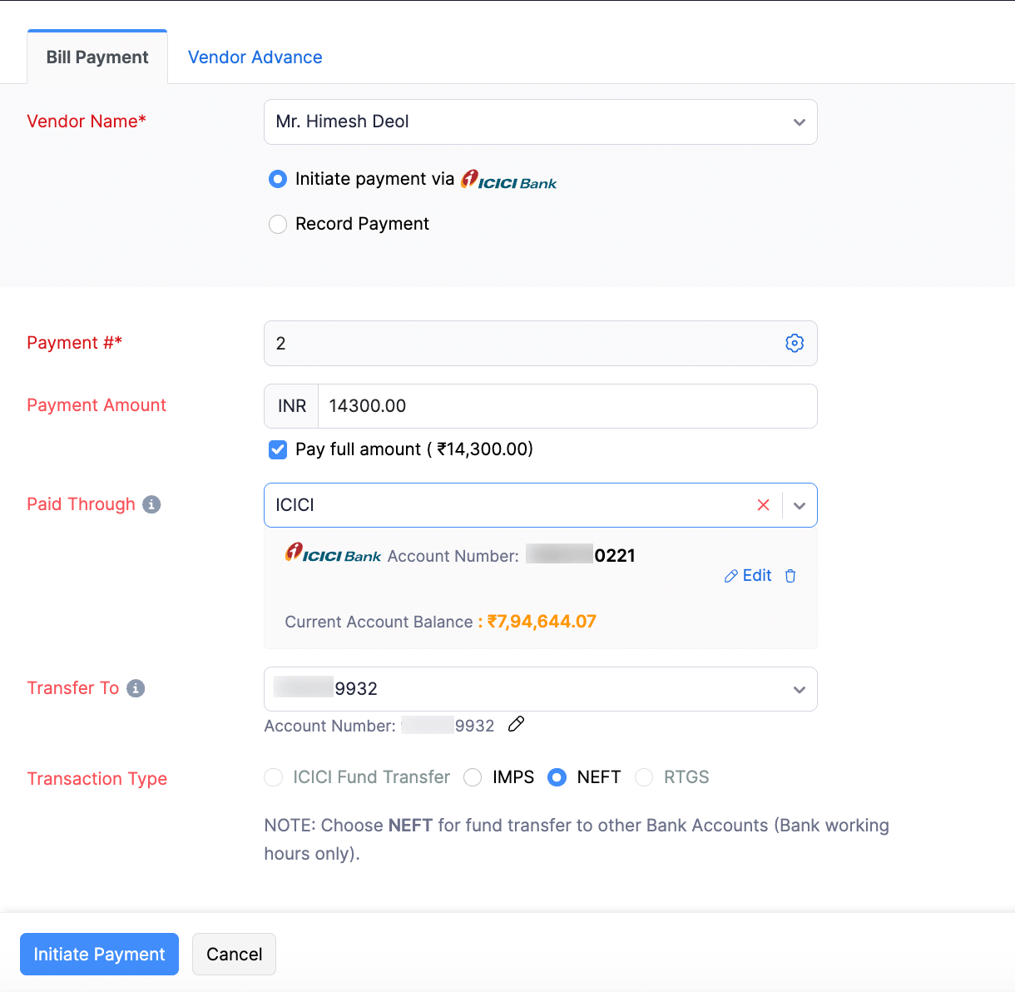Show info tooltip for Paid Through

[151, 504]
